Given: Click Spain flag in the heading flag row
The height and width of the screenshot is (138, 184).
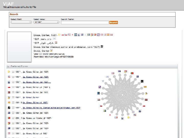Looking at the screenshot, I should pos(108,34).
